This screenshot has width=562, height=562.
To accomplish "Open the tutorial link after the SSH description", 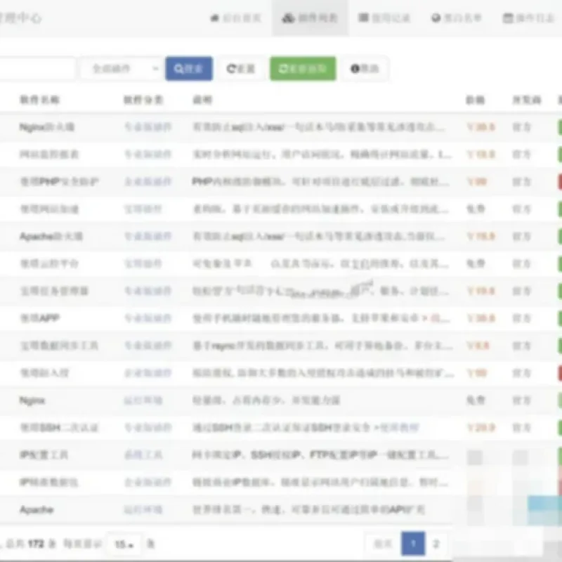I will [x=399, y=428].
